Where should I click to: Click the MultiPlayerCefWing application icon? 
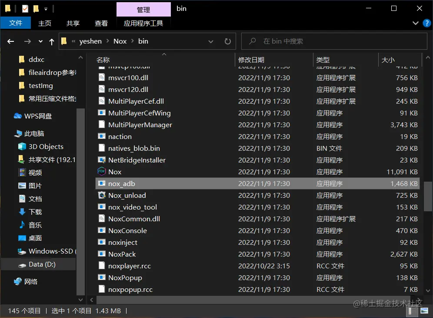click(x=102, y=113)
